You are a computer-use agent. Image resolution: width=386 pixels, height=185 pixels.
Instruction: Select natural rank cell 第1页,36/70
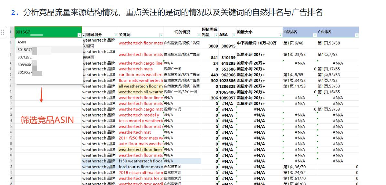pyautogui.click(x=300, y=167)
